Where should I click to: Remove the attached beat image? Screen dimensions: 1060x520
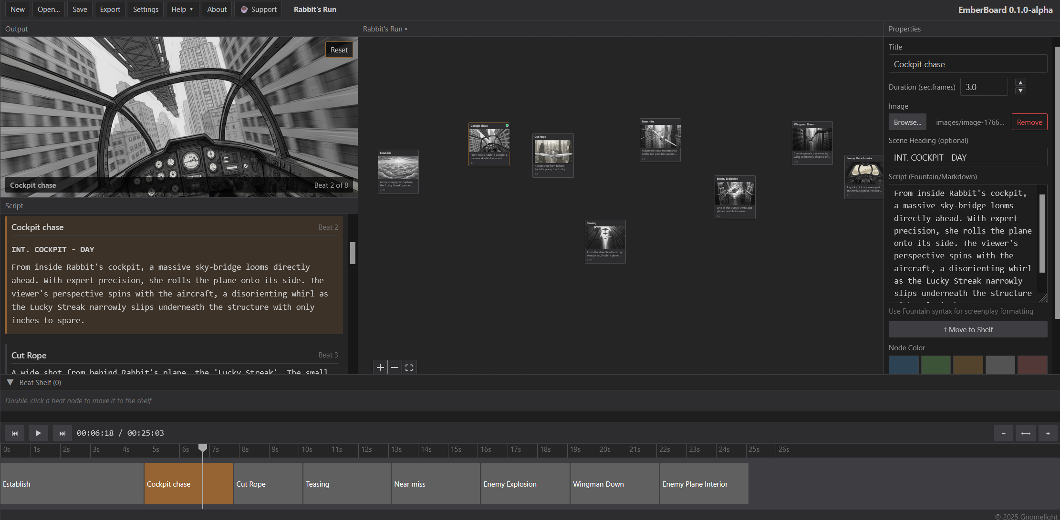1029,122
